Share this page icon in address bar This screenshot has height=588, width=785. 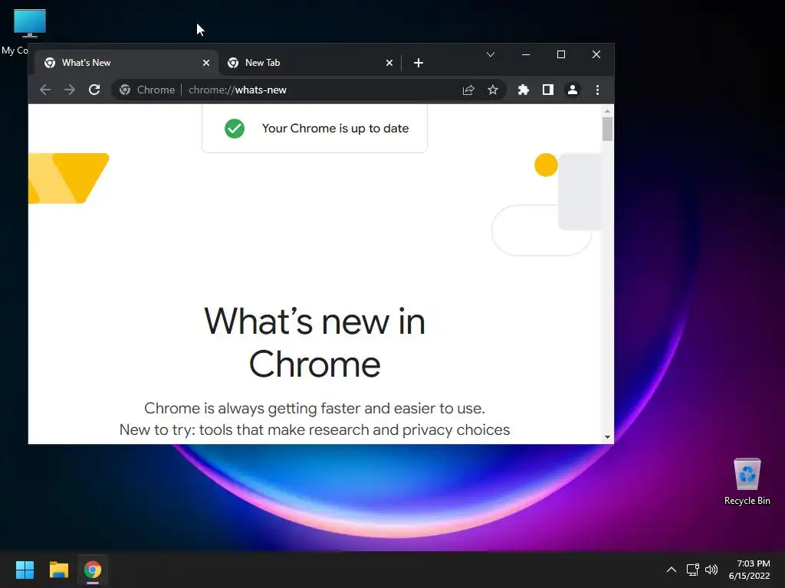(x=468, y=90)
